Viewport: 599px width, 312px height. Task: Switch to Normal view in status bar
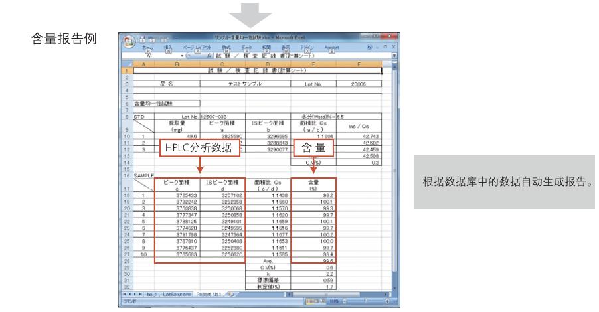click(309, 301)
